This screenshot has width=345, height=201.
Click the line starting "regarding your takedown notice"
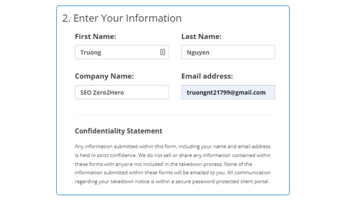coord(172,182)
